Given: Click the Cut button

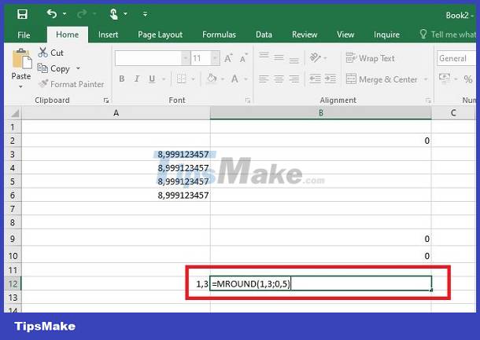Looking at the screenshot, I should 51,53.
